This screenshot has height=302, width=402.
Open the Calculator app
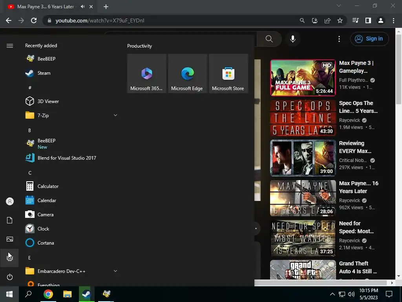72,186
